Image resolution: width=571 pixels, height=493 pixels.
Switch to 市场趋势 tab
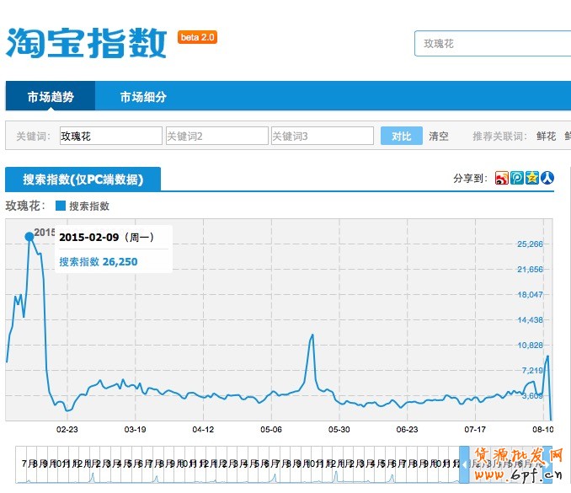tap(51, 97)
